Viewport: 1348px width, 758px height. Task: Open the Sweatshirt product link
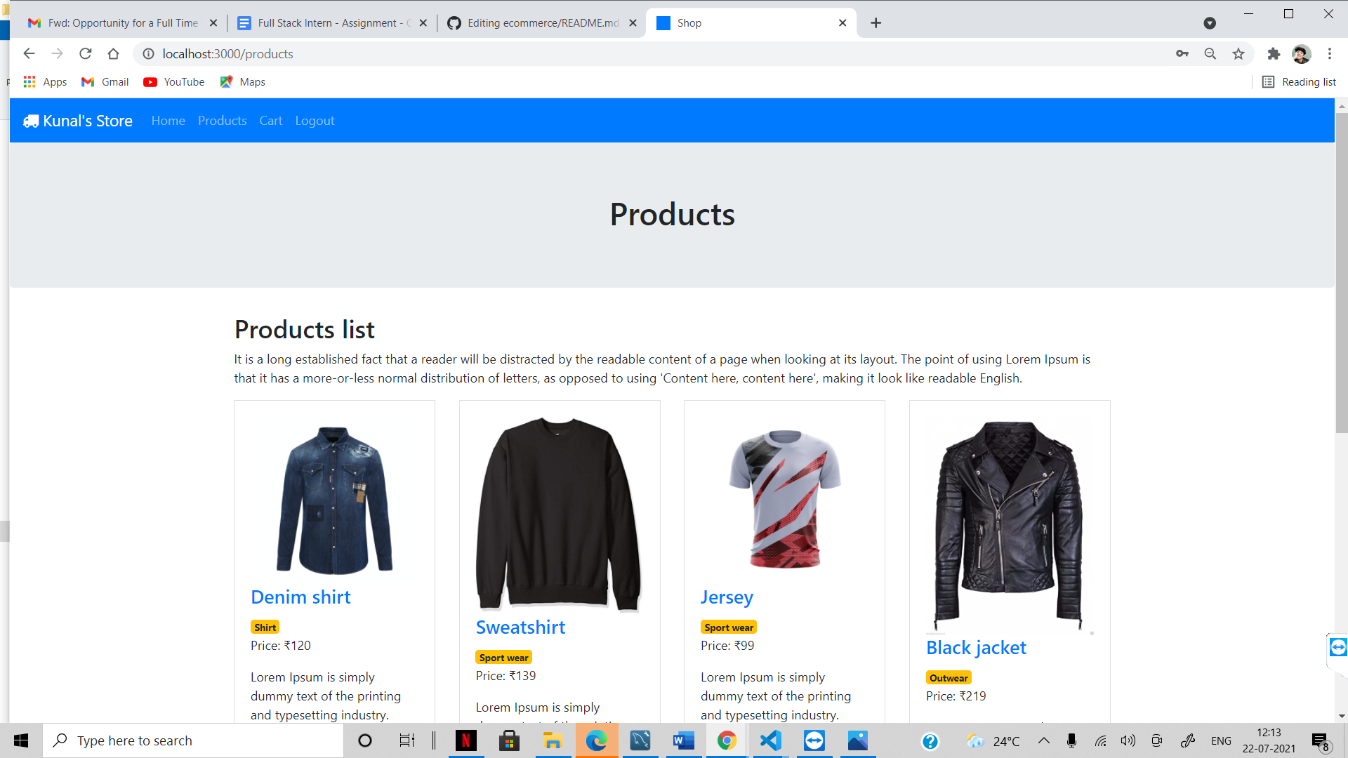pyautogui.click(x=520, y=627)
